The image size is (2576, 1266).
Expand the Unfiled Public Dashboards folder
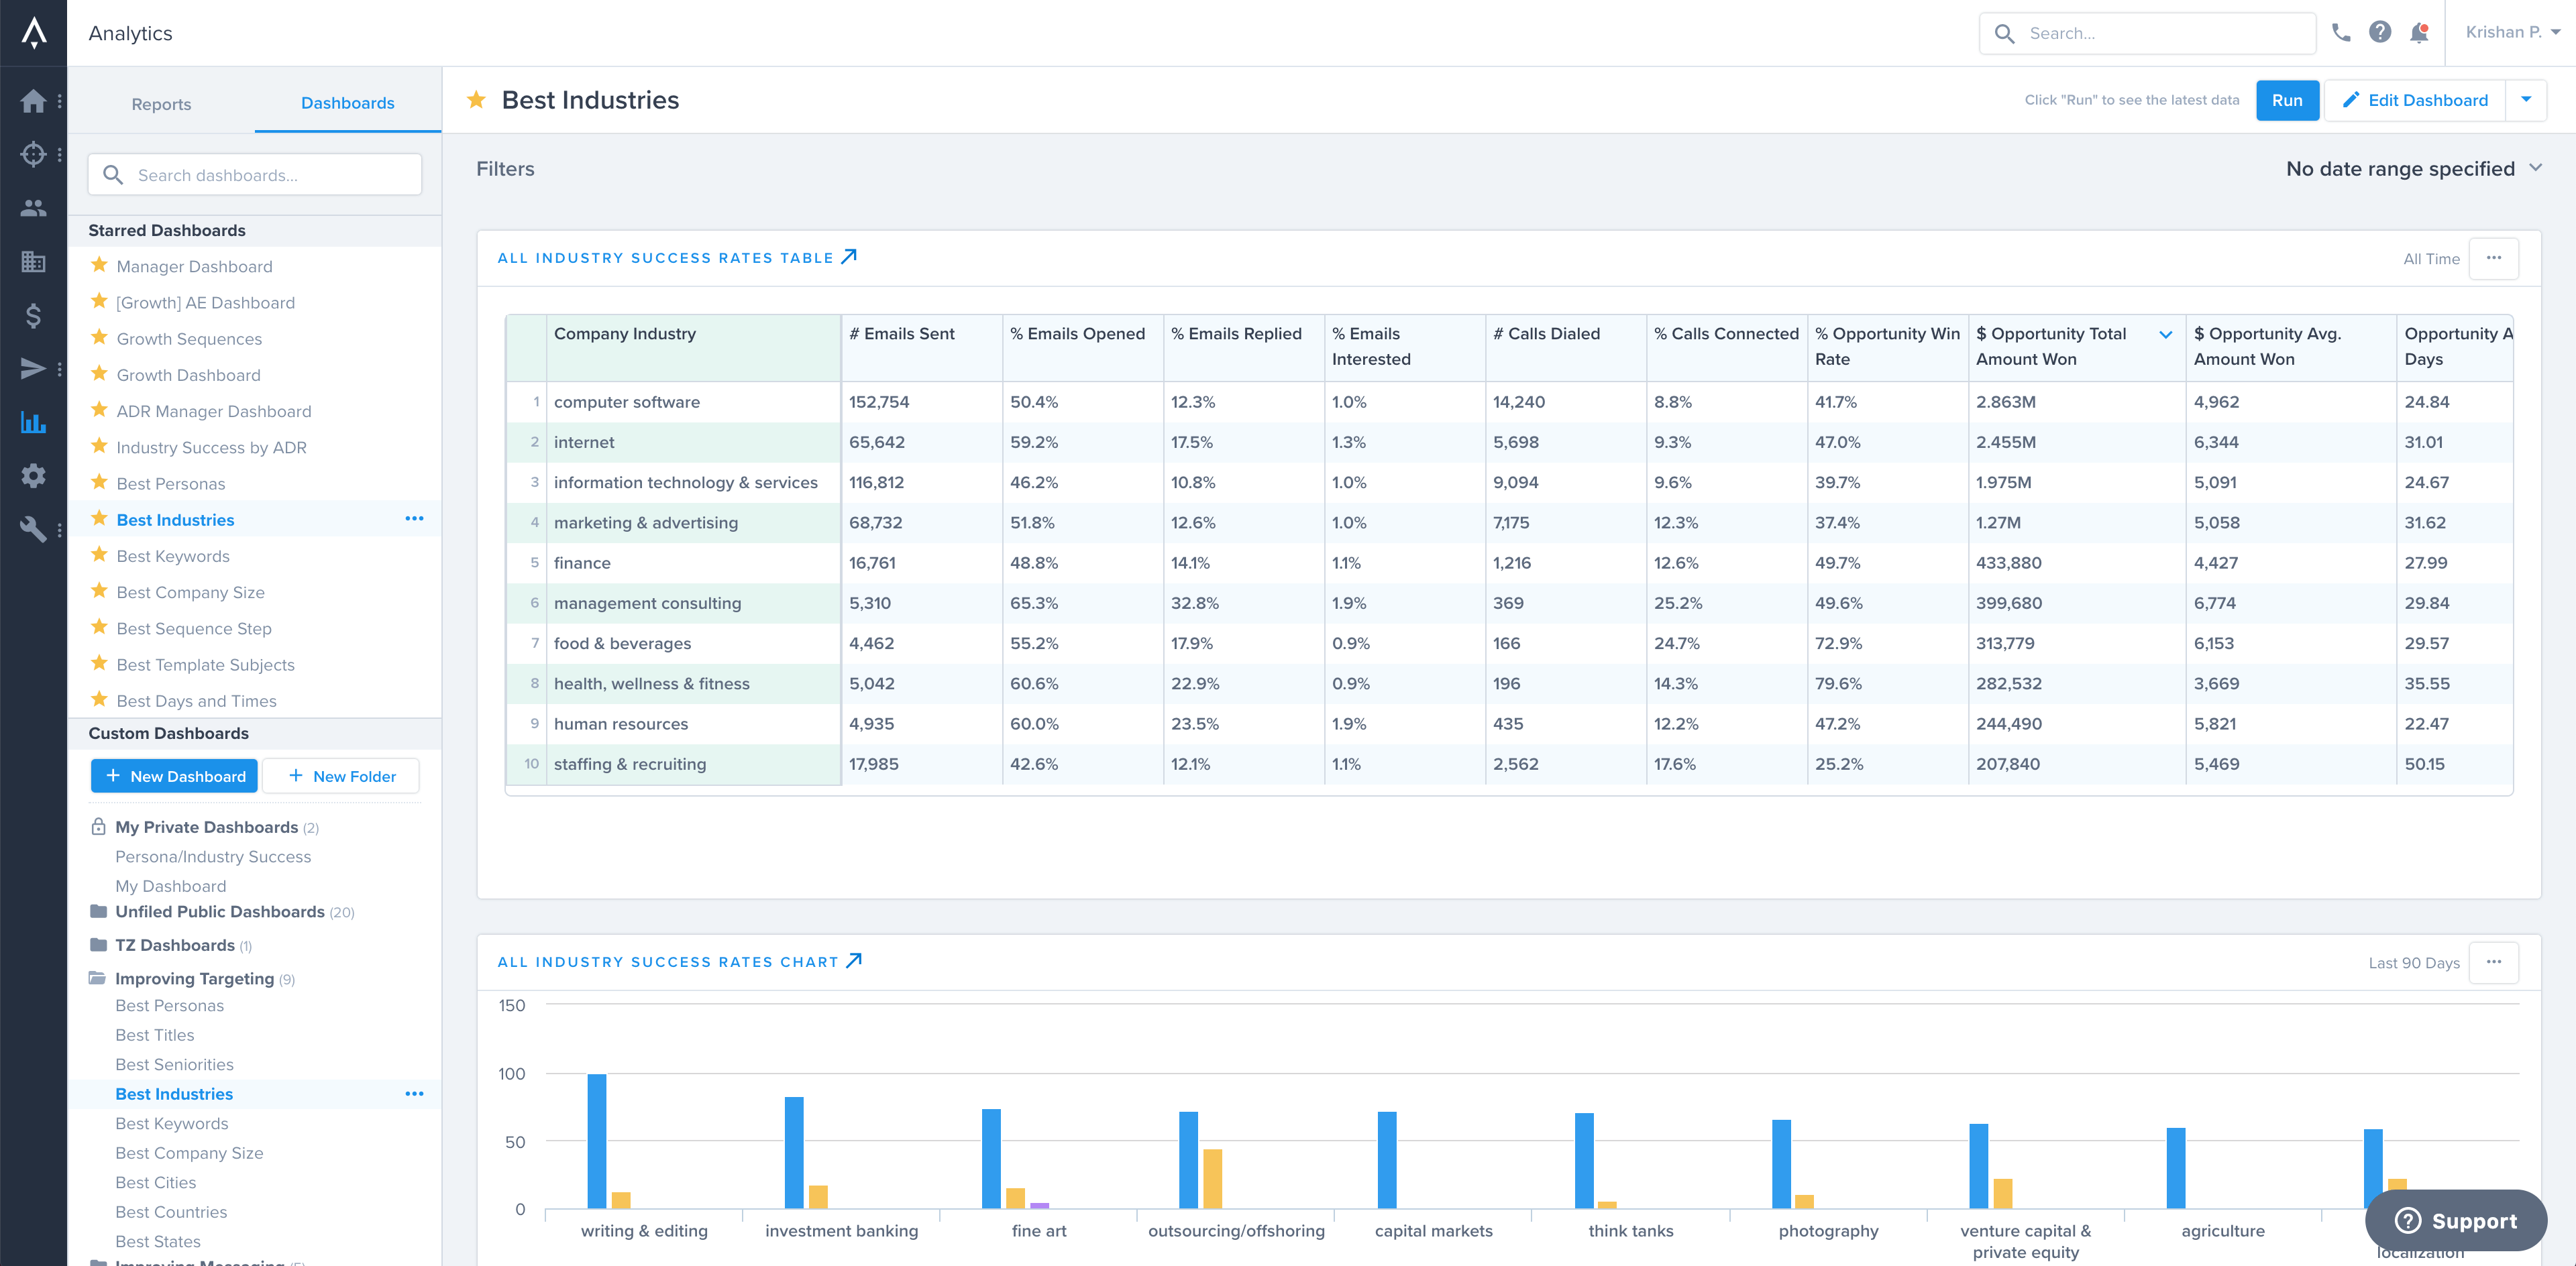click(x=219, y=911)
